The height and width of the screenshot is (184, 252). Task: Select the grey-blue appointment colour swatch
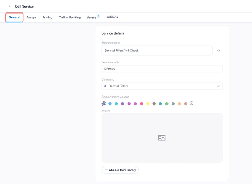pos(173,104)
